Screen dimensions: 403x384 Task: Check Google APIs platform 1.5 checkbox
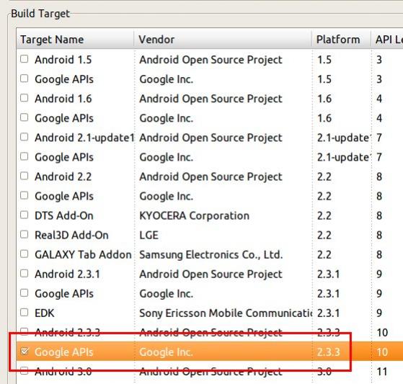pos(25,79)
